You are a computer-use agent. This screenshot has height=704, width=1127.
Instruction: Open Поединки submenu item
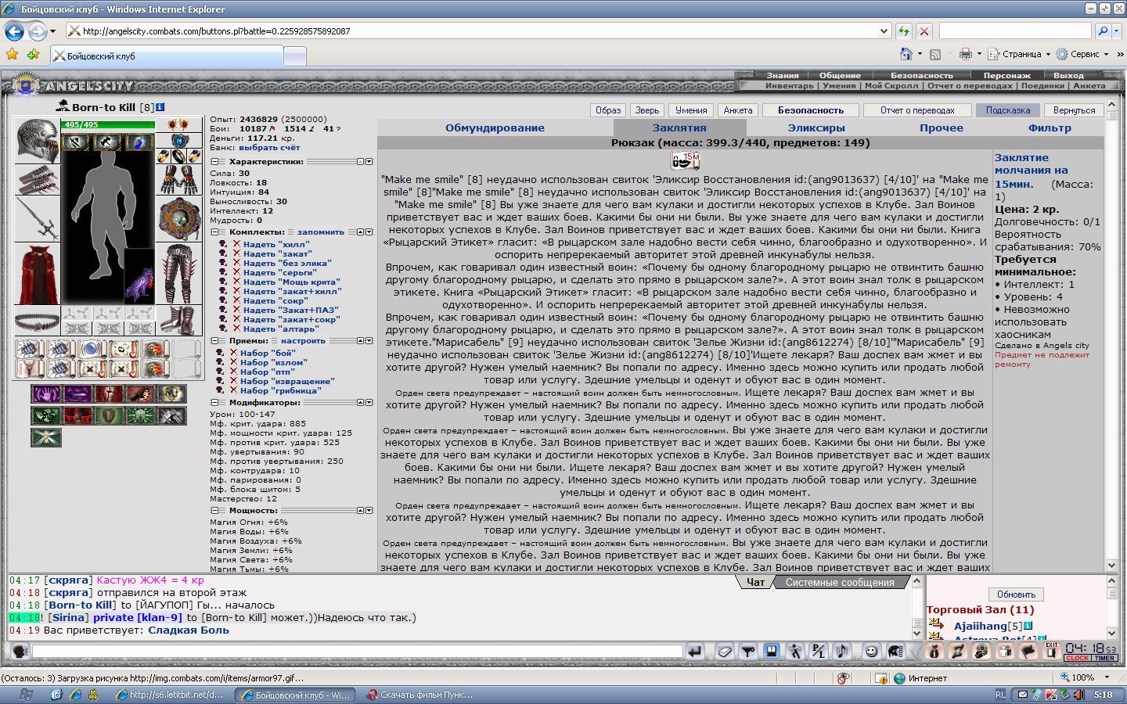1042,86
